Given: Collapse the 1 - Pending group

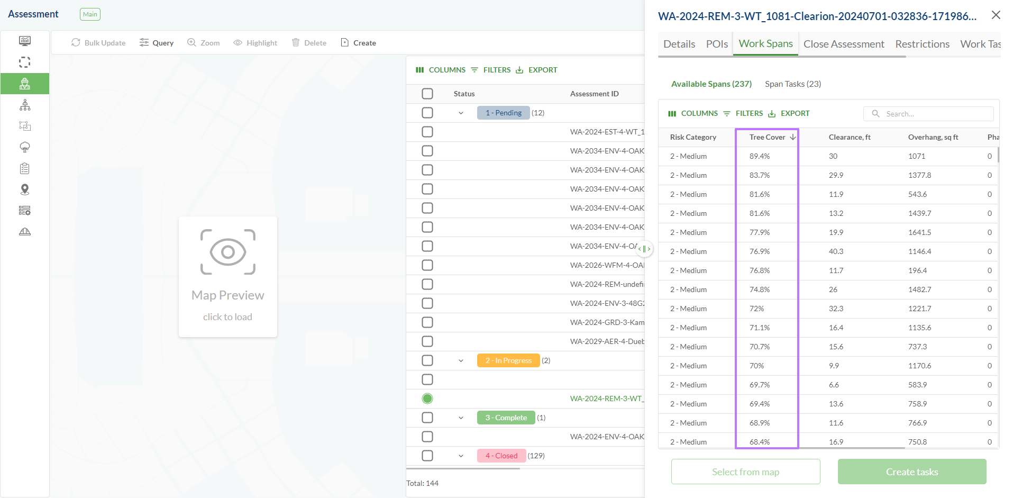Looking at the screenshot, I should [461, 113].
